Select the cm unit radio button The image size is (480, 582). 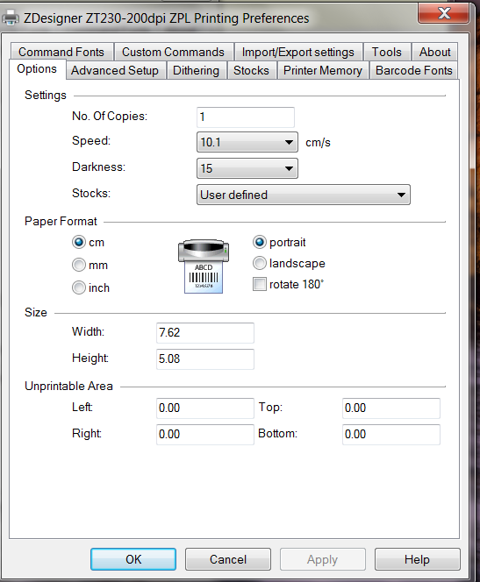(x=79, y=243)
